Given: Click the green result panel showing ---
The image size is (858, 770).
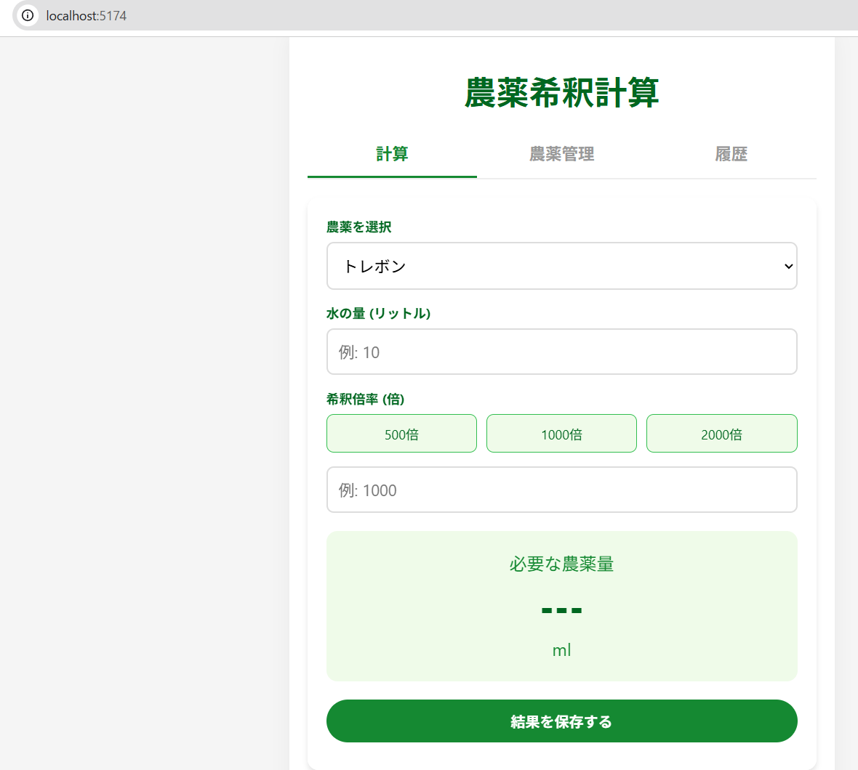Looking at the screenshot, I should [561, 607].
